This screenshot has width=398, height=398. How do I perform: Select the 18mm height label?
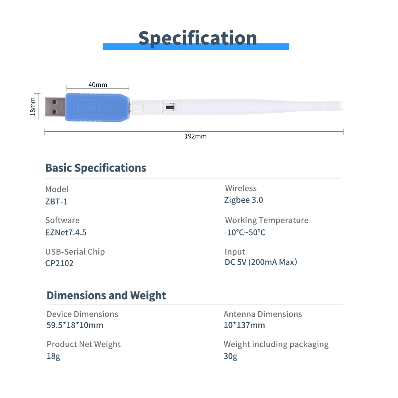click(33, 107)
